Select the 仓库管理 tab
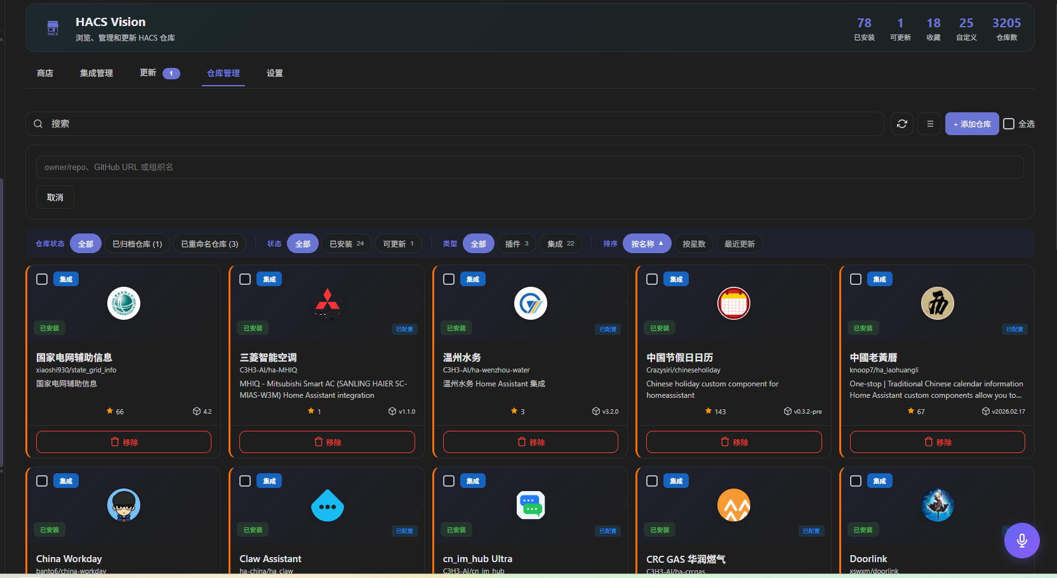Viewport: 1057px width, 578px height. tap(223, 73)
